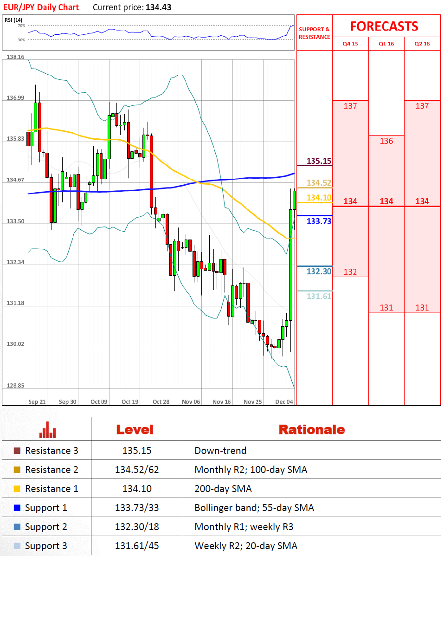Click the 135.15 level table cell
The width and height of the screenshot is (444, 635).
pos(137,451)
